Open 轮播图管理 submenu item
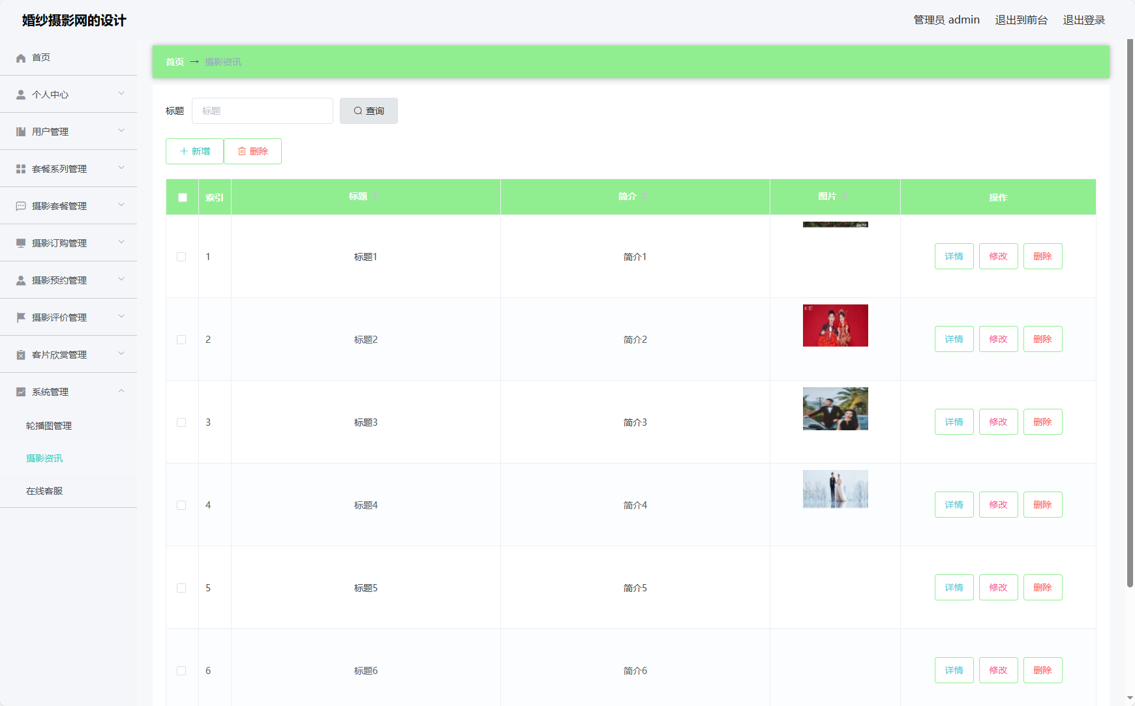Viewport: 1135px width, 706px height. coord(49,426)
